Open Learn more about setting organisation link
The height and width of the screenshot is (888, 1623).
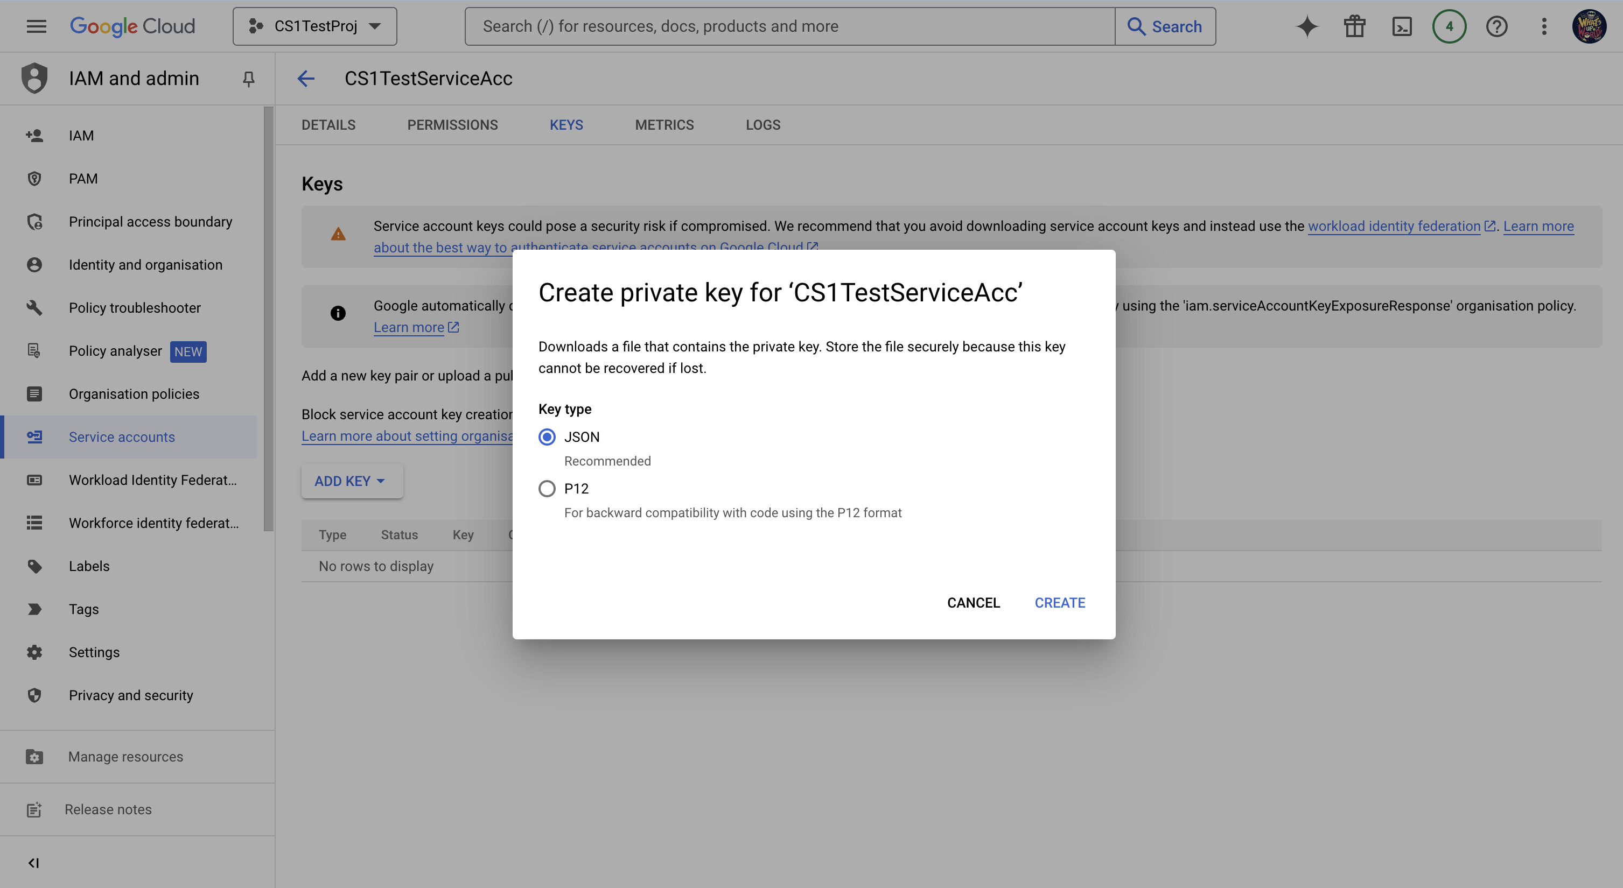(407, 436)
